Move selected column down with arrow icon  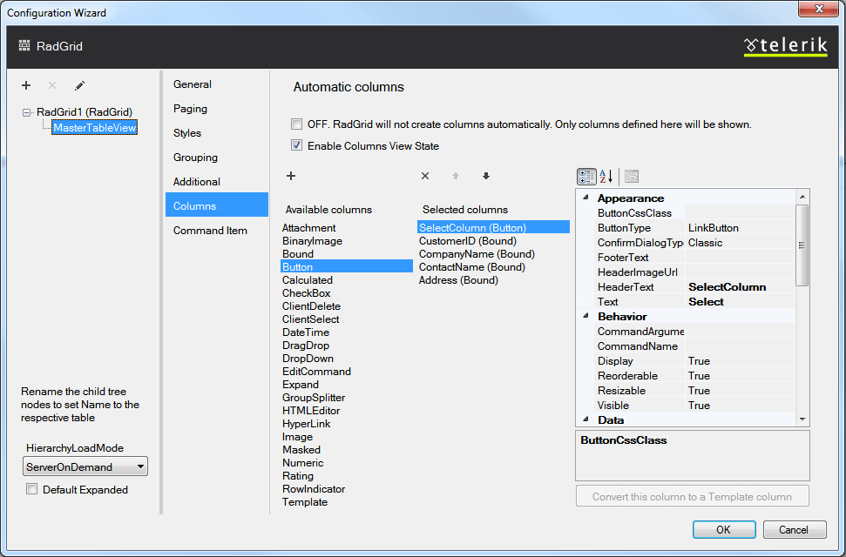pyautogui.click(x=486, y=176)
